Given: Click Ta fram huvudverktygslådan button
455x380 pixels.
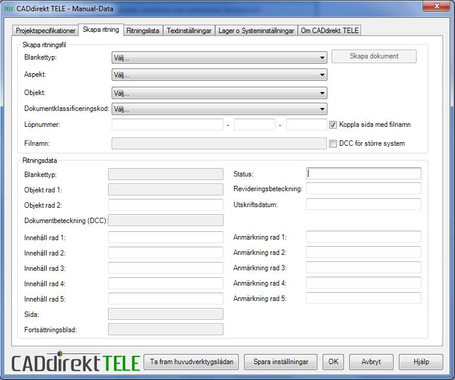Looking at the screenshot, I should (x=191, y=362).
